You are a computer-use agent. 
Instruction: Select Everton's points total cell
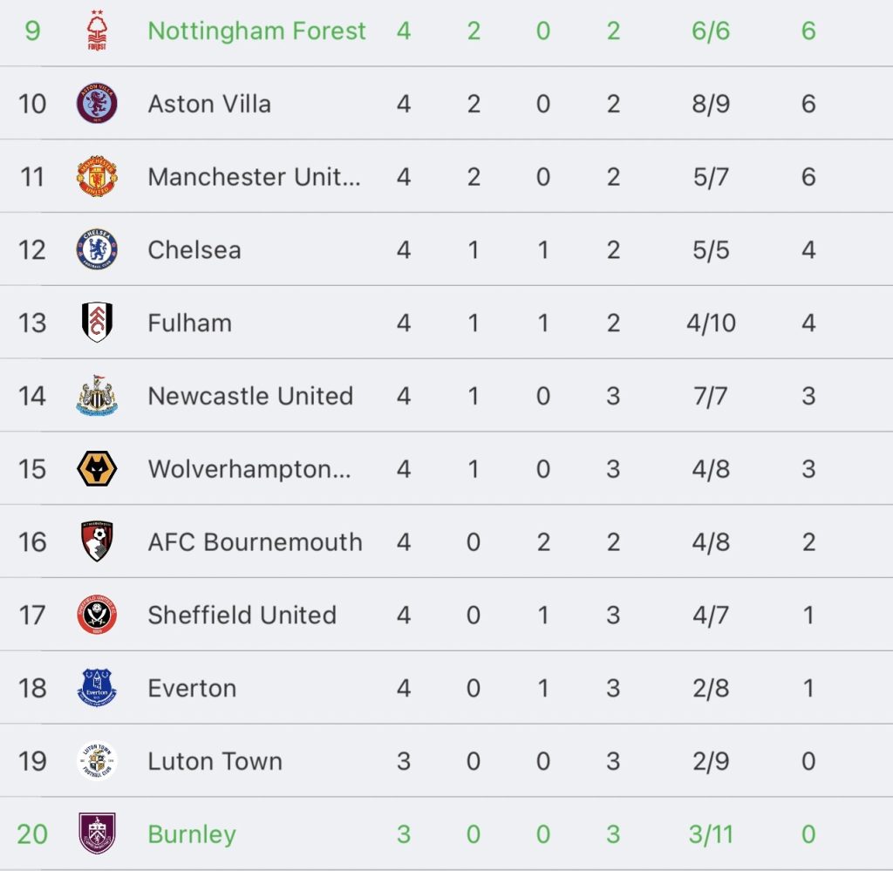pos(808,688)
